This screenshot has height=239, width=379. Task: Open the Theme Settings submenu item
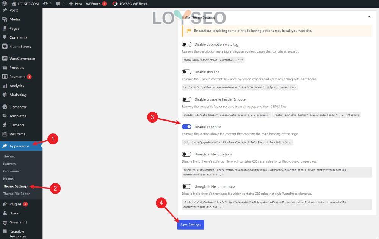click(x=16, y=186)
